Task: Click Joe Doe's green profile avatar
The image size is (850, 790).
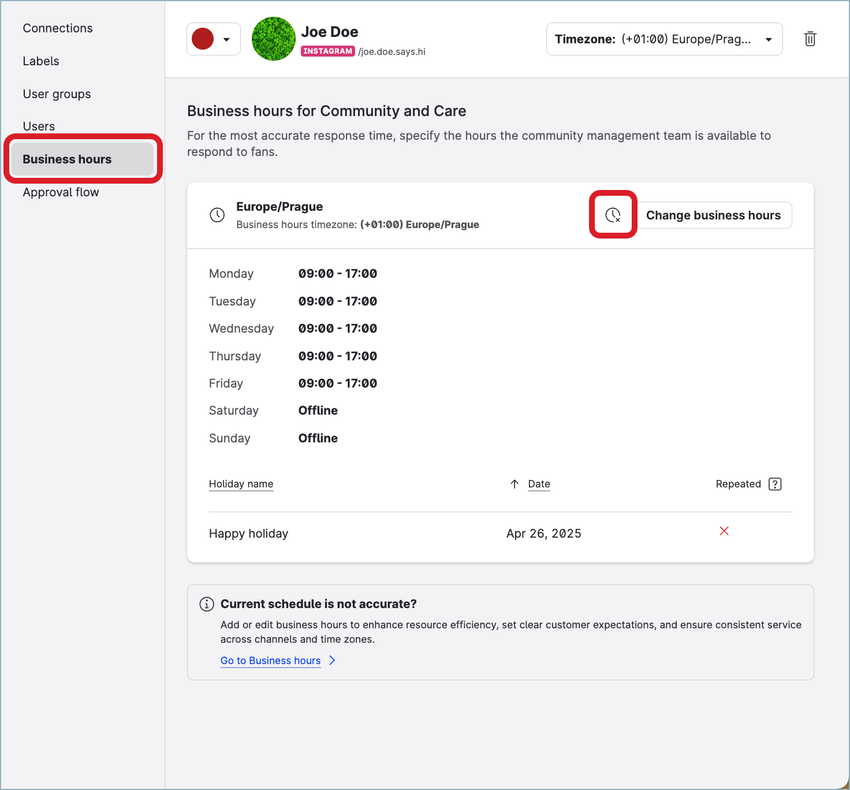Action: coord(274,39)
